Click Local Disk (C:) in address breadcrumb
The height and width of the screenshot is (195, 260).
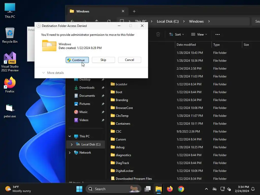tap(168, 21)
